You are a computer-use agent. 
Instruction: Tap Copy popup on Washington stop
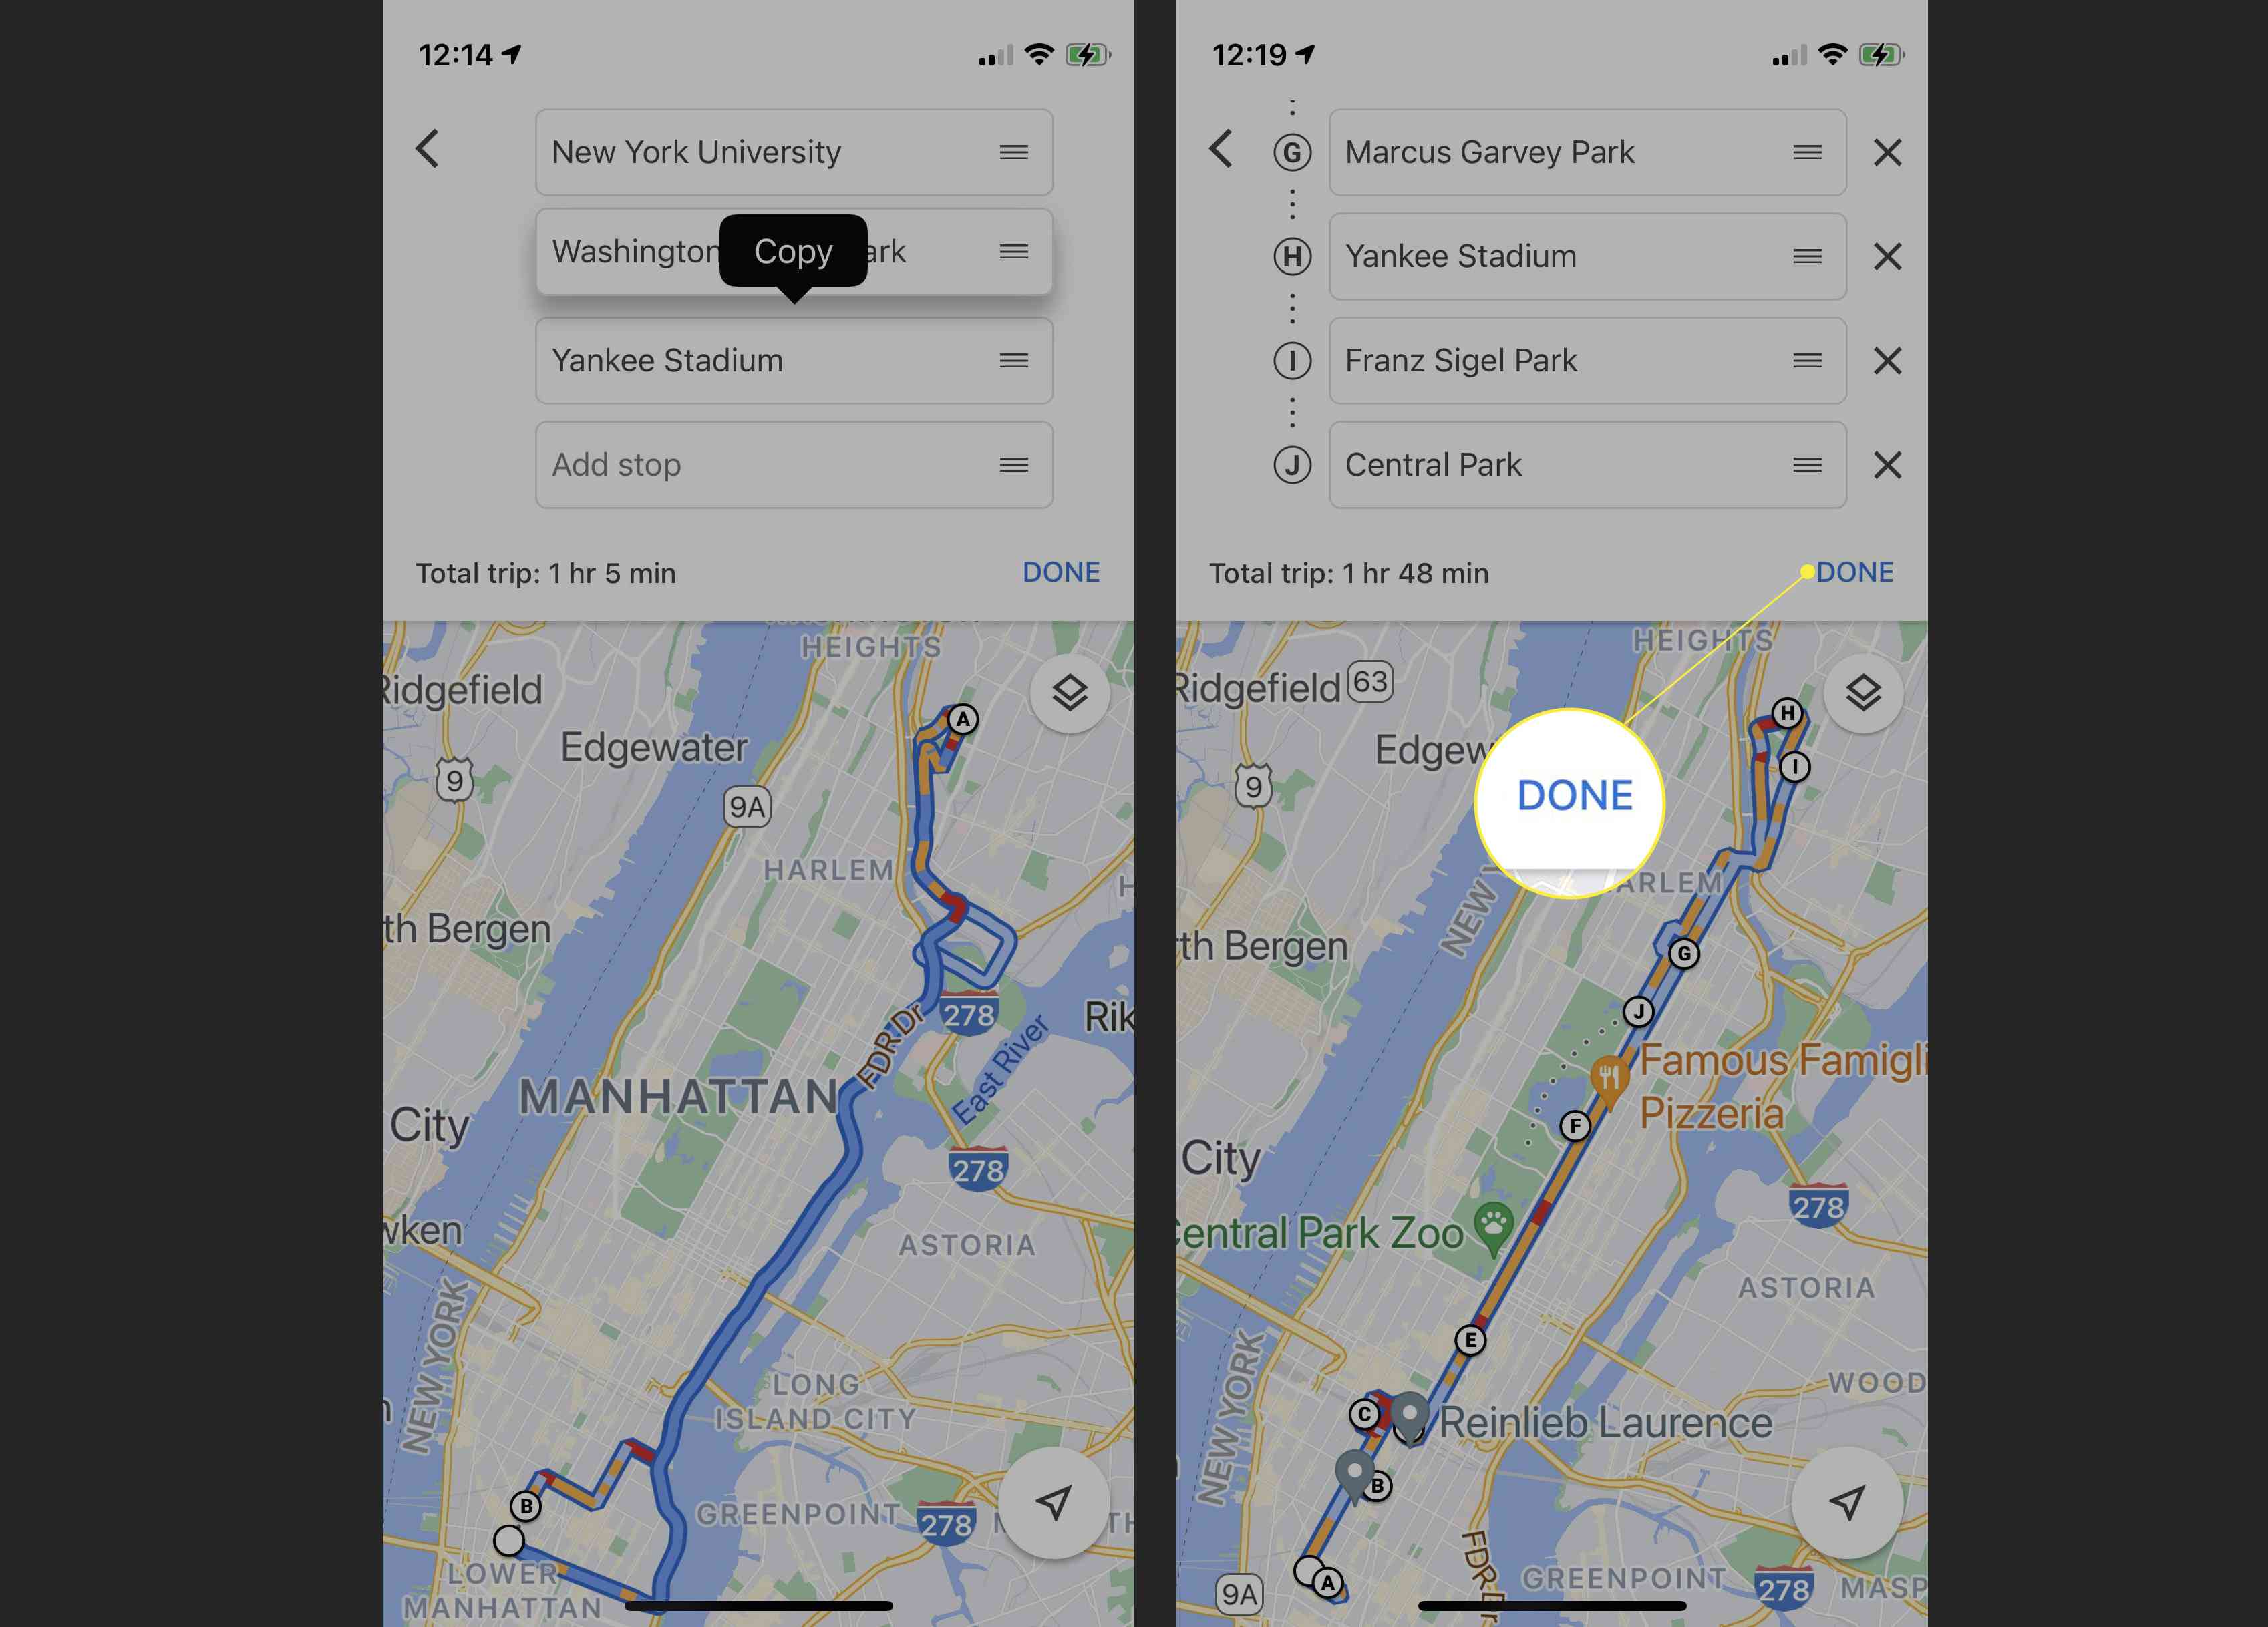point(792,248)
